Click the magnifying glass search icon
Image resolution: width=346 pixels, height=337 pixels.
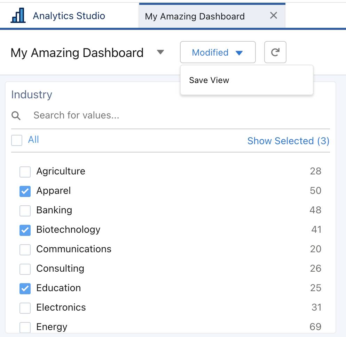[x=16, y=115]
